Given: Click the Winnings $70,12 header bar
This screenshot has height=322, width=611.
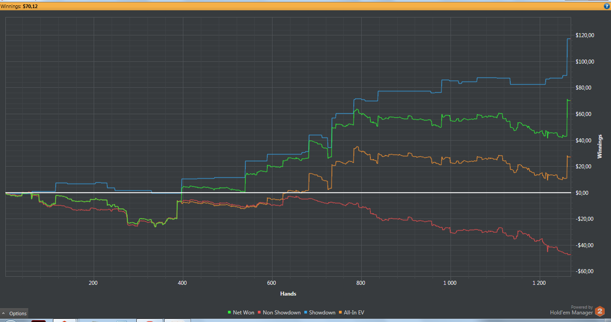Looking at the screenshot, I should [x=305, y=6].
